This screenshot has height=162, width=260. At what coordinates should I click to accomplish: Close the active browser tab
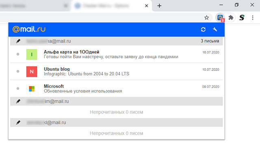(x=146, y=6)
